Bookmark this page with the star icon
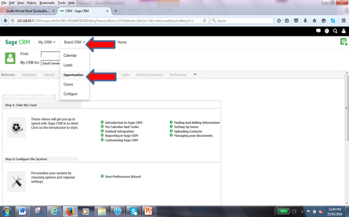The height and width of the screenshot is (217, 349). 279,21
